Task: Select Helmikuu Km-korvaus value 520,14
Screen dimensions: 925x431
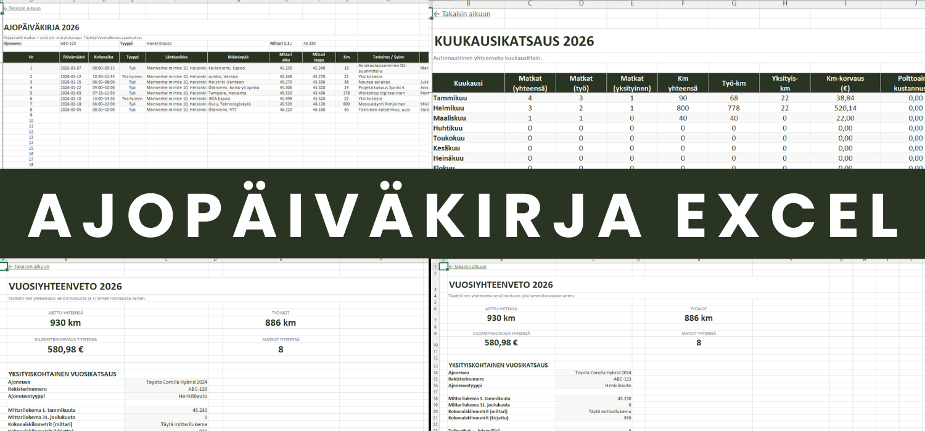Action: (841, 108)
